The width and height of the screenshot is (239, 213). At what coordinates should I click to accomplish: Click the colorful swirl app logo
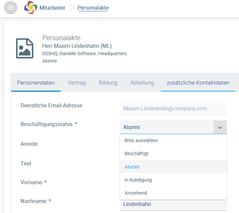[31, 8]
